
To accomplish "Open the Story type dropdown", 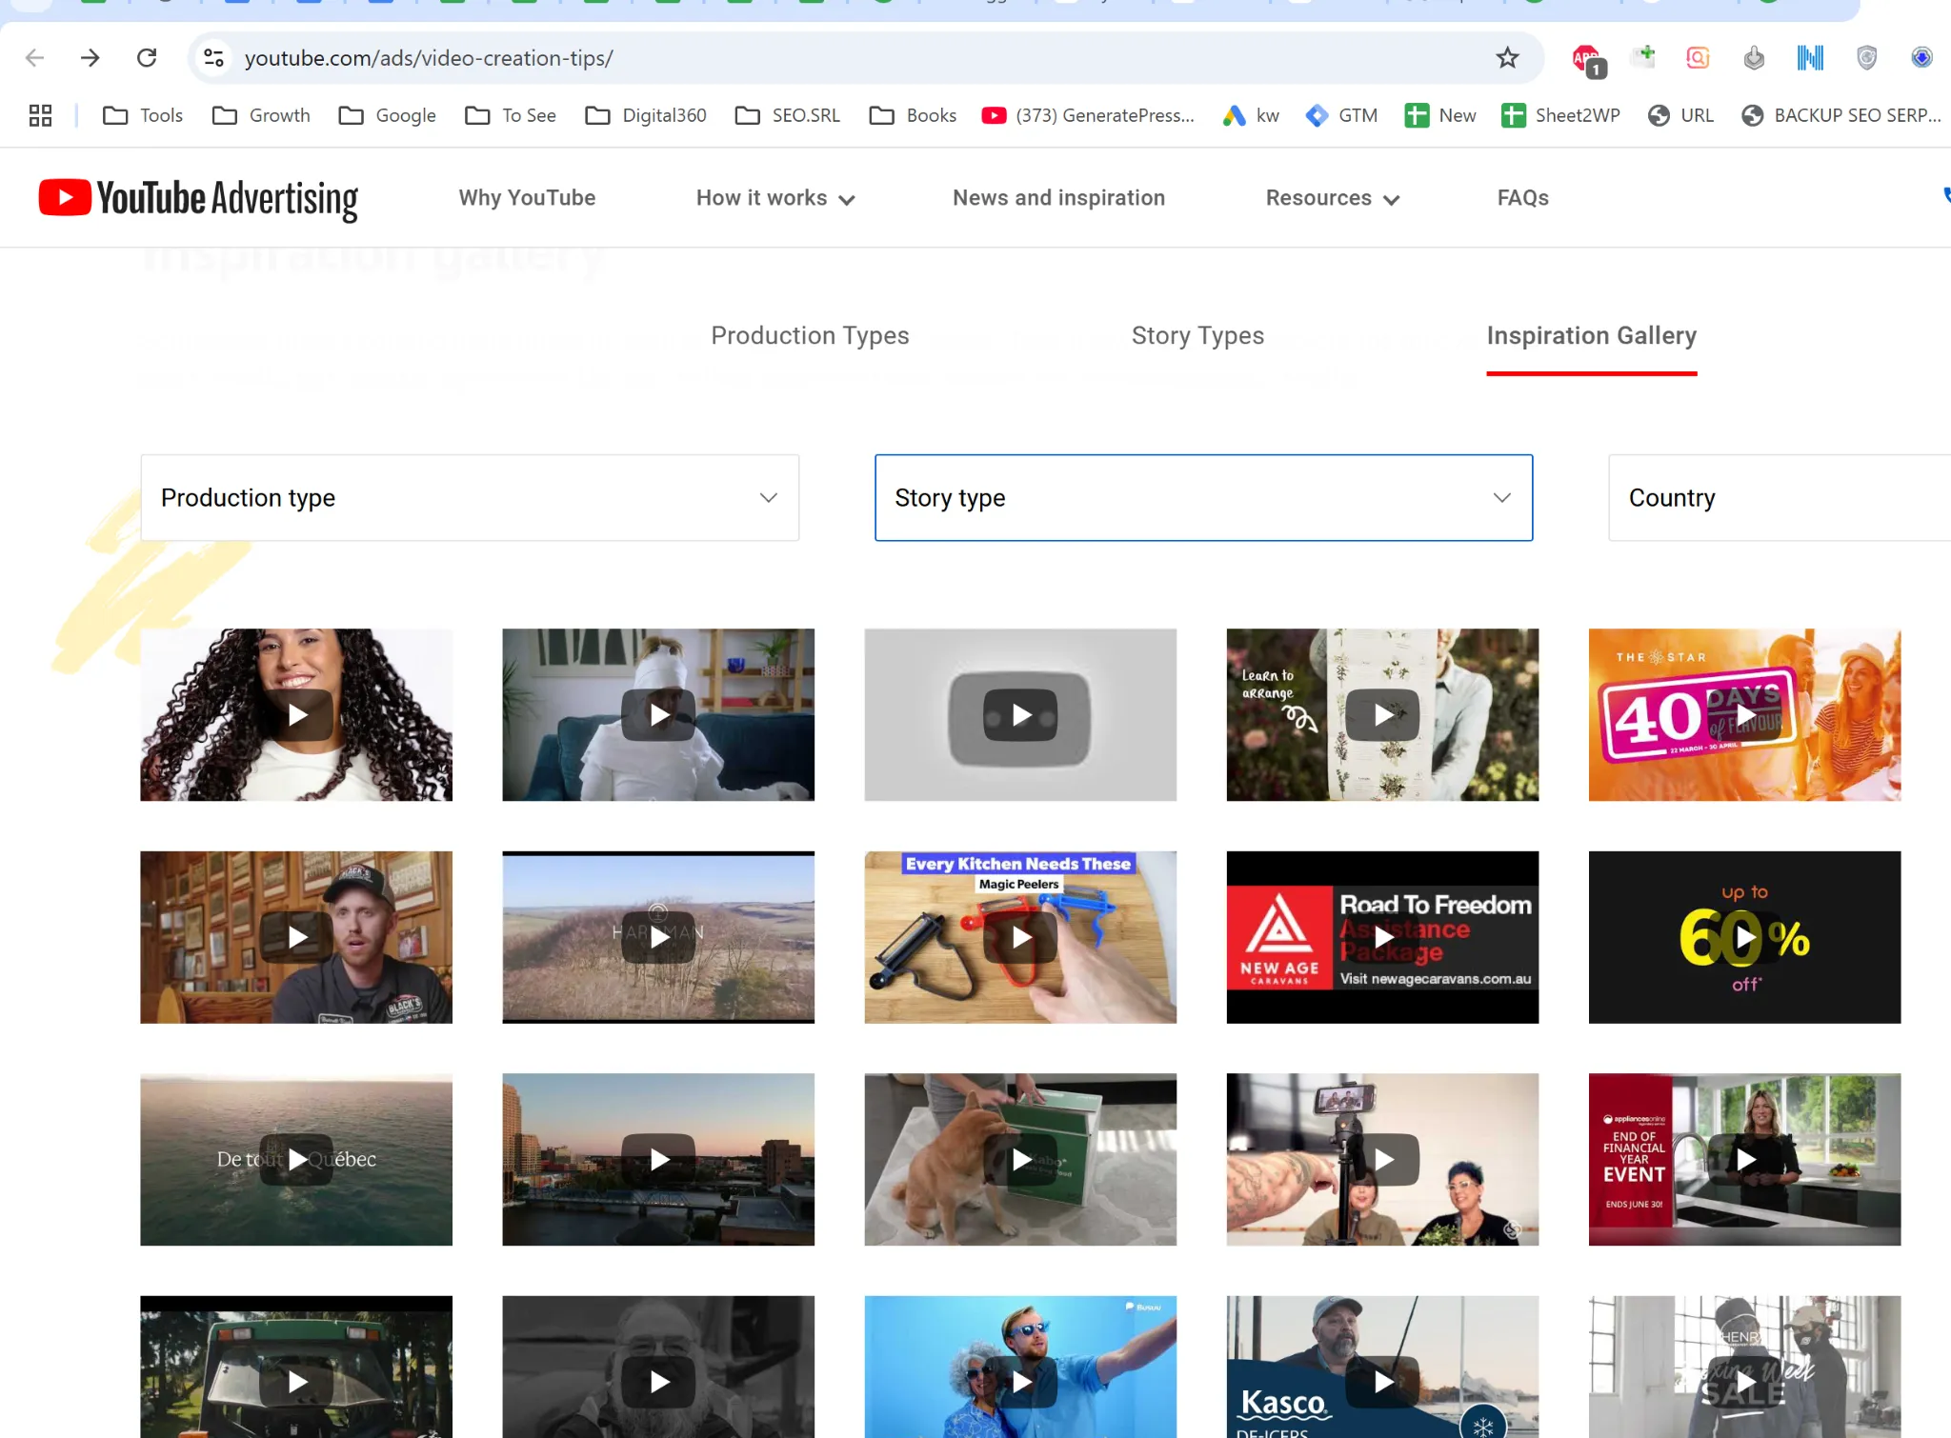I will point(1202,497).
